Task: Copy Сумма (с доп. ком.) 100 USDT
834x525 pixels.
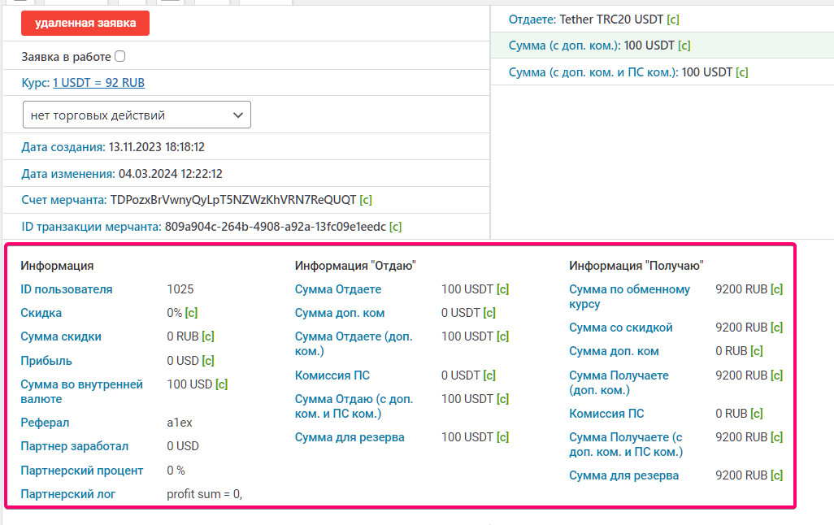Action: tap(684, 46)
